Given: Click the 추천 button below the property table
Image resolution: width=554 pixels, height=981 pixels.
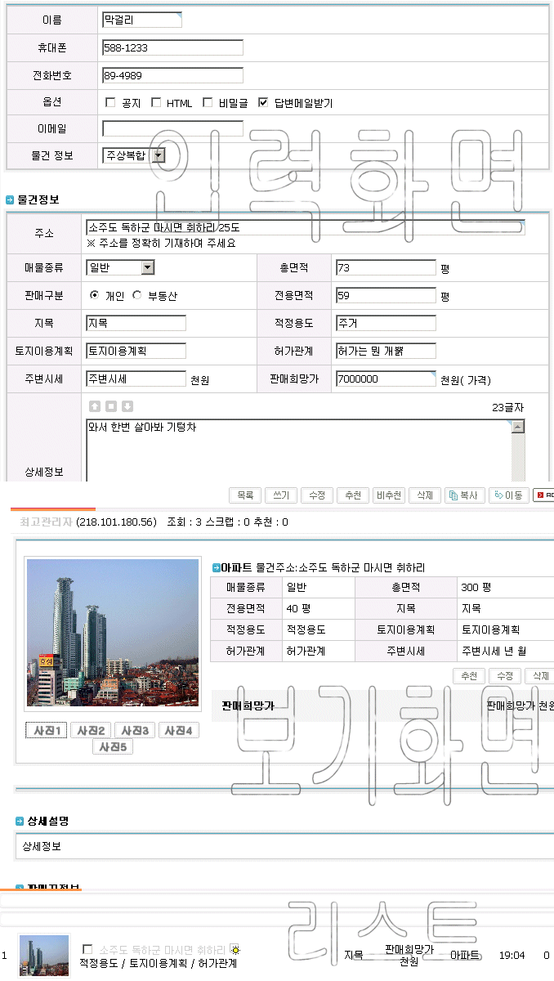Looking at the screenshot, I should (x=469, y=676).
